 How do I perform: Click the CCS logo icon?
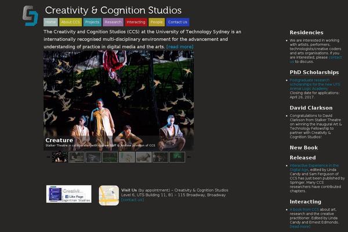[x=30, y=16]
